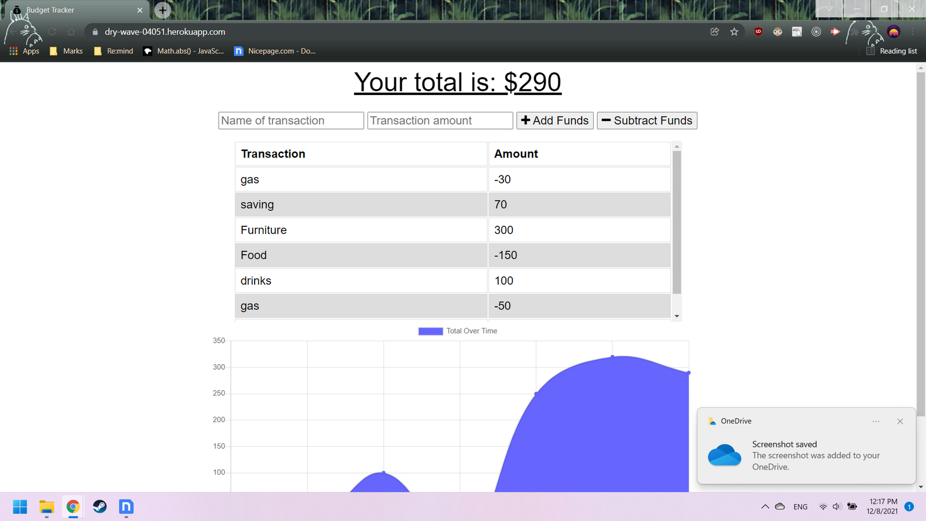Open the red video camera extension
Viewport: 926px width, 521px height.
(835, 32)
